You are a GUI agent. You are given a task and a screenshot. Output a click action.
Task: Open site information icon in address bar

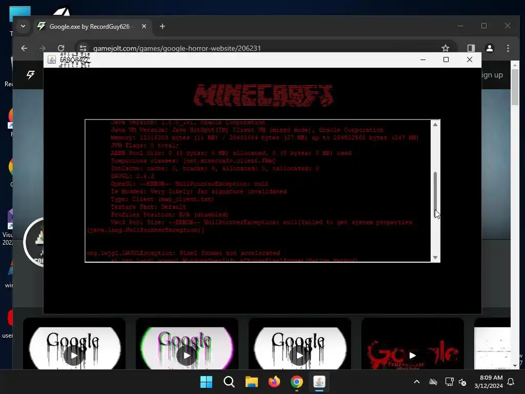[83, 48]
